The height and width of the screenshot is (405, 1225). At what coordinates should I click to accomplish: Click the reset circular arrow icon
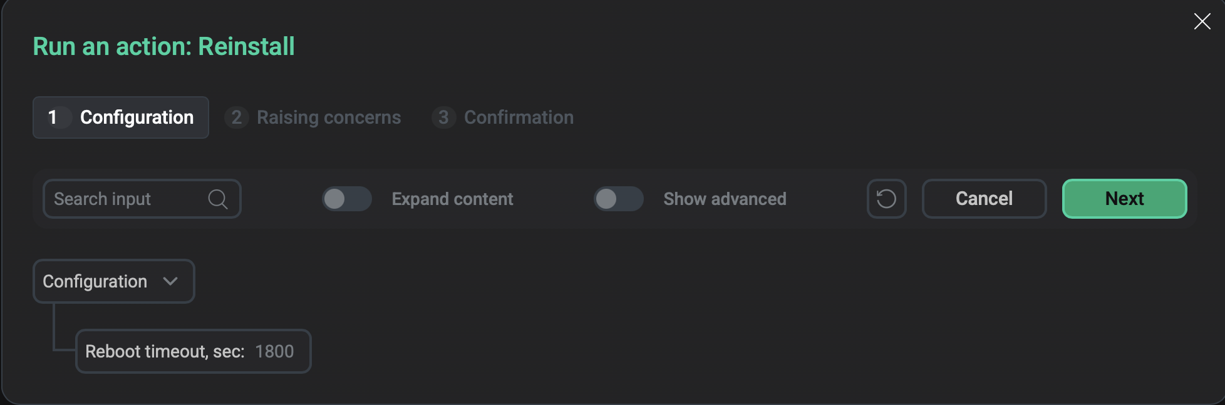point(886,199)
